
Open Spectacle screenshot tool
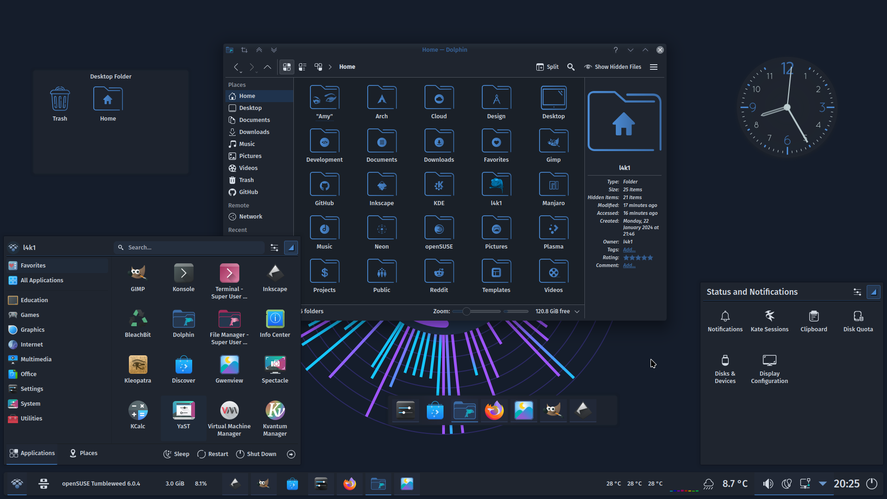[x=275, y=369]
